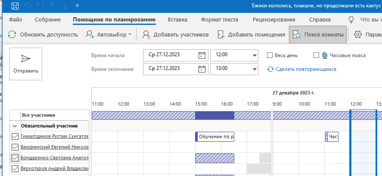Click the 15:00 time label
382x176 pixels.
(201, 104)
